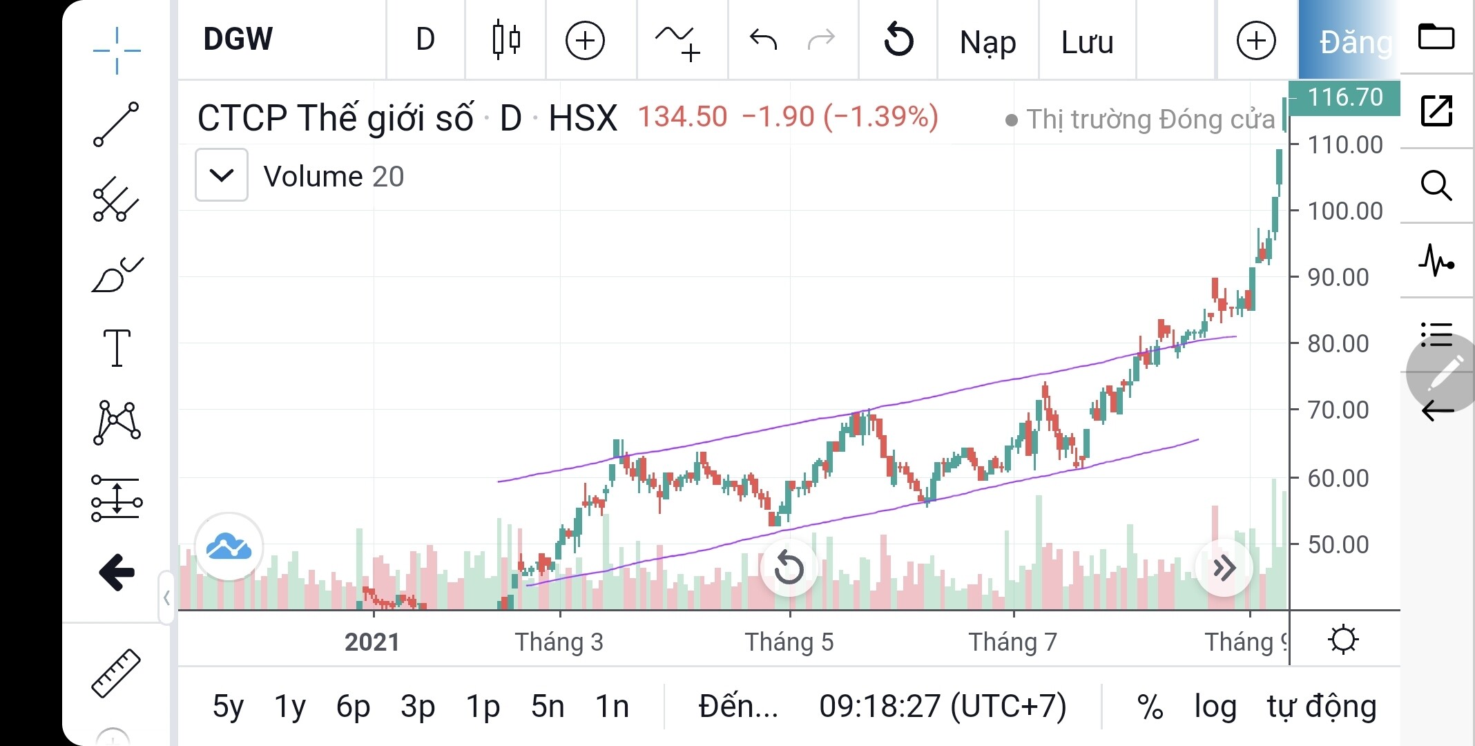Click the Lưu save button
Screen dimensions: 1475x746
click(x=1087, y=43)
